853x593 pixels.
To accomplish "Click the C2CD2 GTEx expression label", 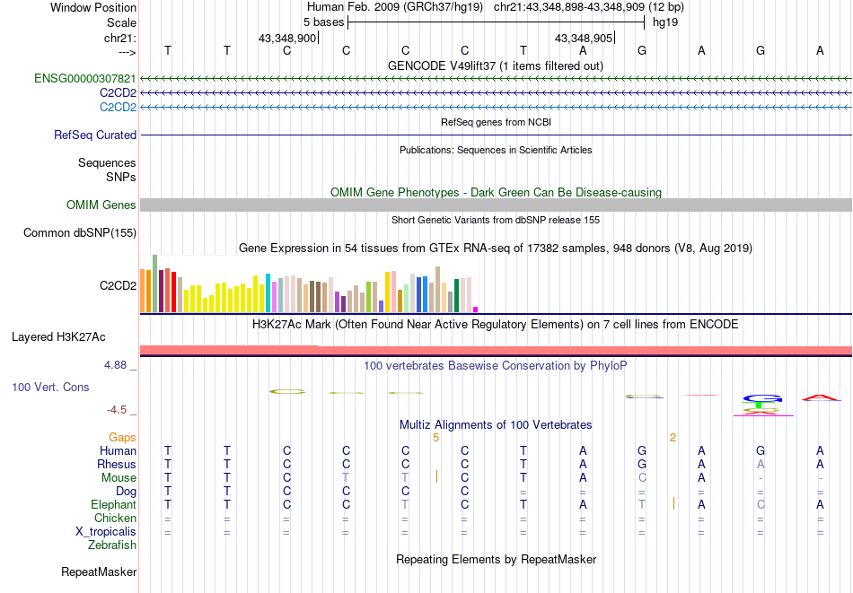I will coord(118,285).
